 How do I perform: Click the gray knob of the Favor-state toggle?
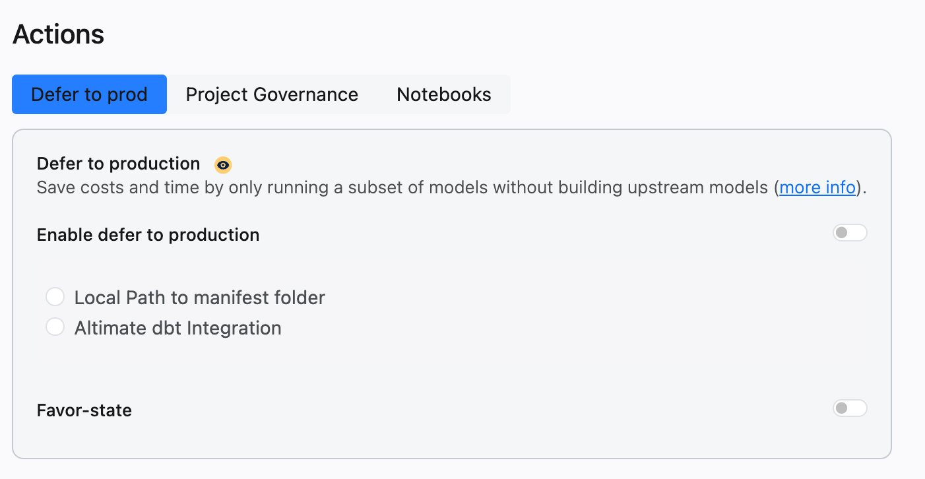click(841, 408)
